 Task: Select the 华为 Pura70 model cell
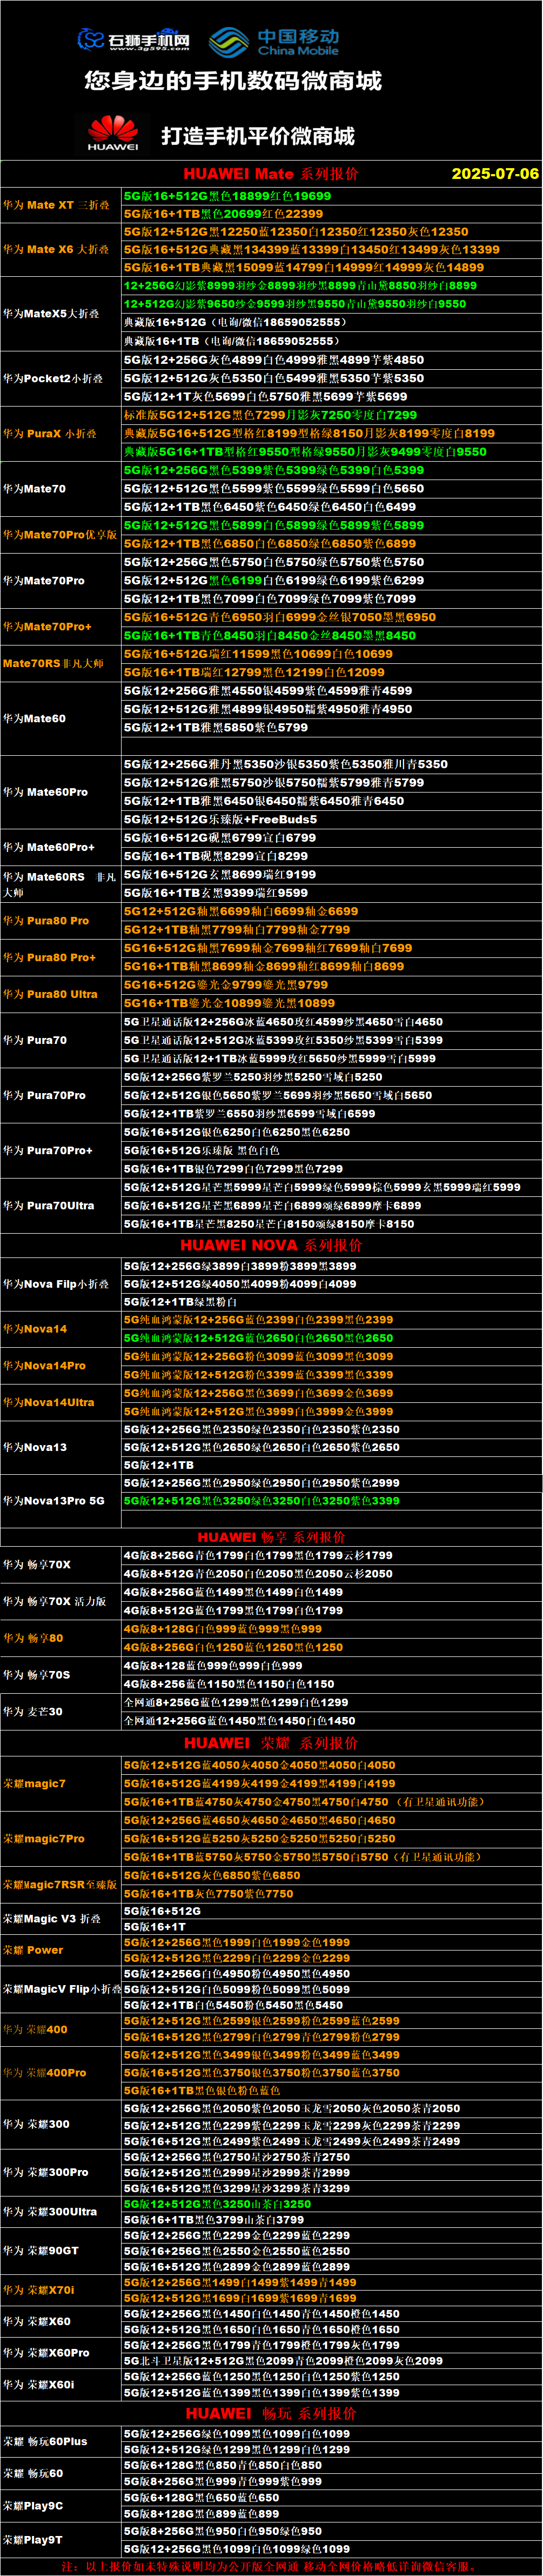[x=61, y=1040]
